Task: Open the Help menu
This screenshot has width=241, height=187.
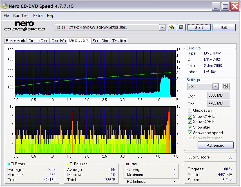Action: 51,16
